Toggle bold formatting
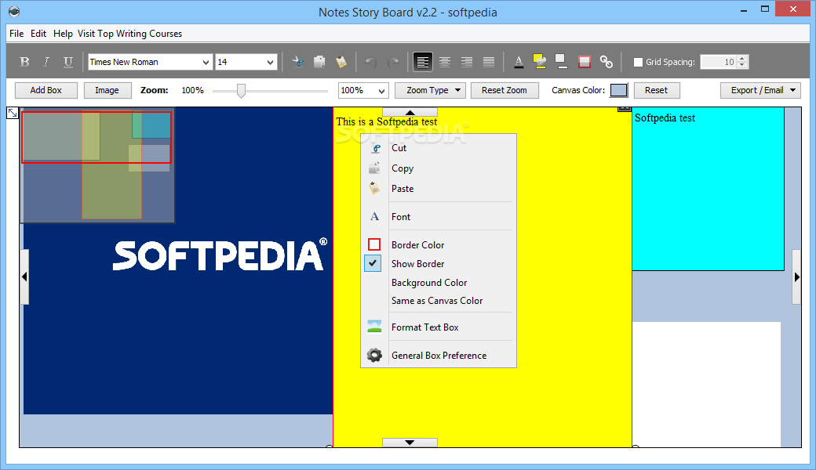 [24, 62]
